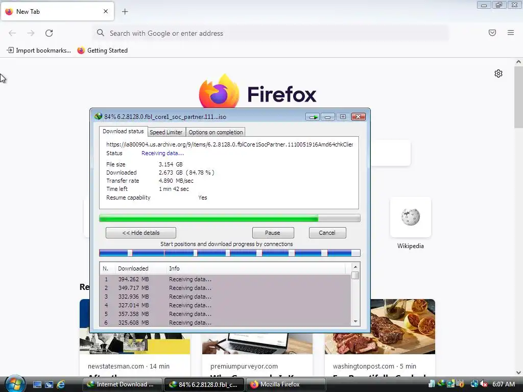Screen dimensions: 523x392
Task: Switch to Options on completion tab
Action: (x=216, y=132)
